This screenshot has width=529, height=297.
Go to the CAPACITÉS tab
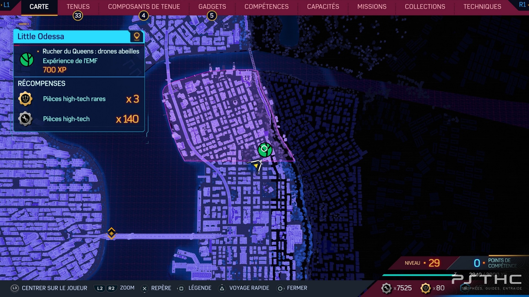[x=323, y=7]
